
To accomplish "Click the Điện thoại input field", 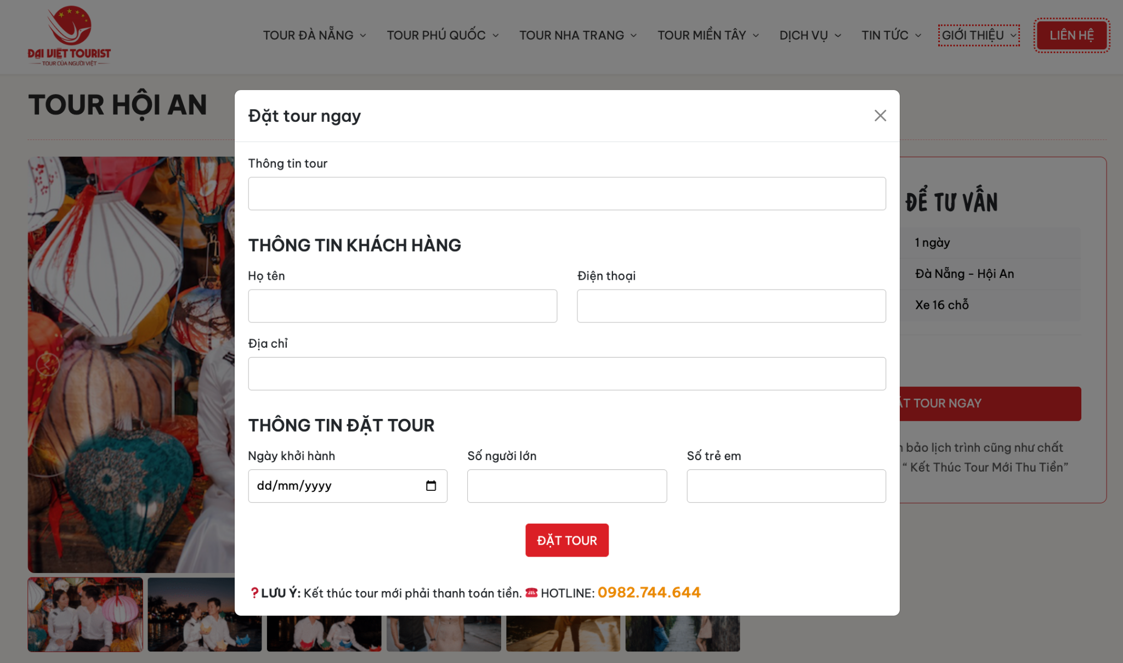I will (731, 305).
